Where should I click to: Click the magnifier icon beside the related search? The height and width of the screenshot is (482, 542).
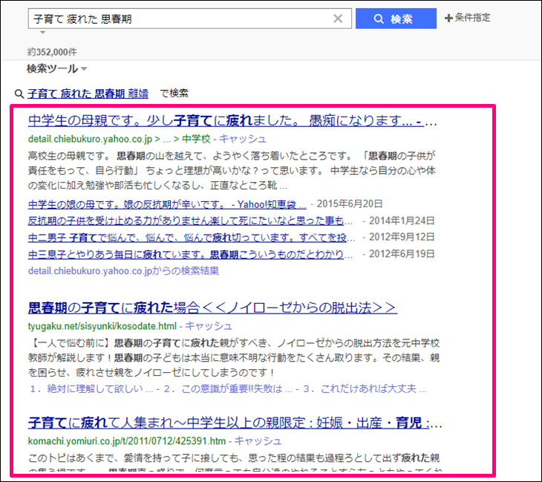19,94
